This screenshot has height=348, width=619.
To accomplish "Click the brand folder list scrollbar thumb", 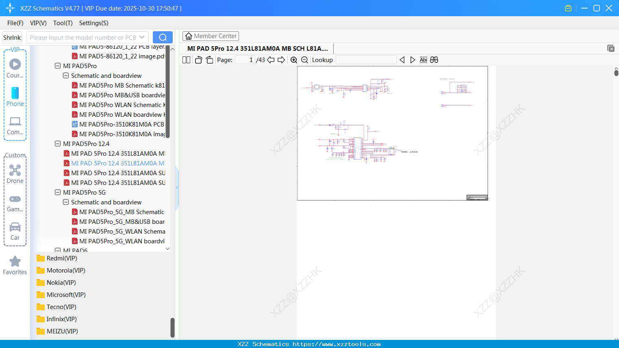I will (x=172, y=327).
